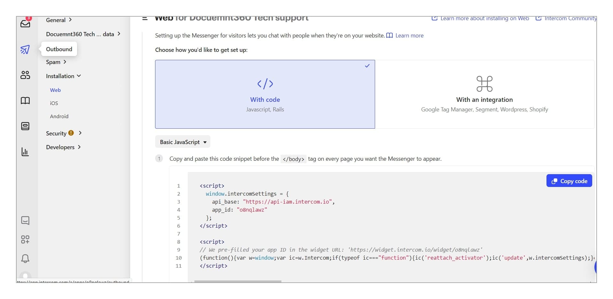
Task: Click the Google Tag Manager, Segment subtitle
Action: 484,109
